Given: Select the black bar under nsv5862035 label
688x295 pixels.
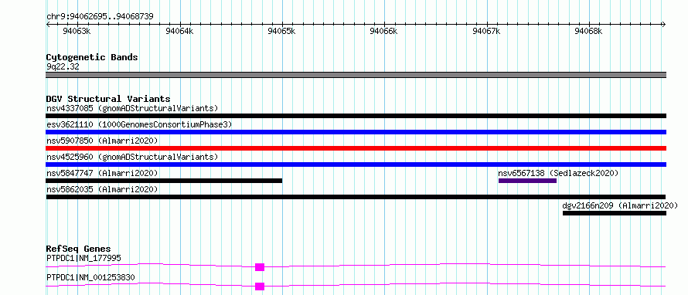Looking at the screenshot, I should point(356,197).
